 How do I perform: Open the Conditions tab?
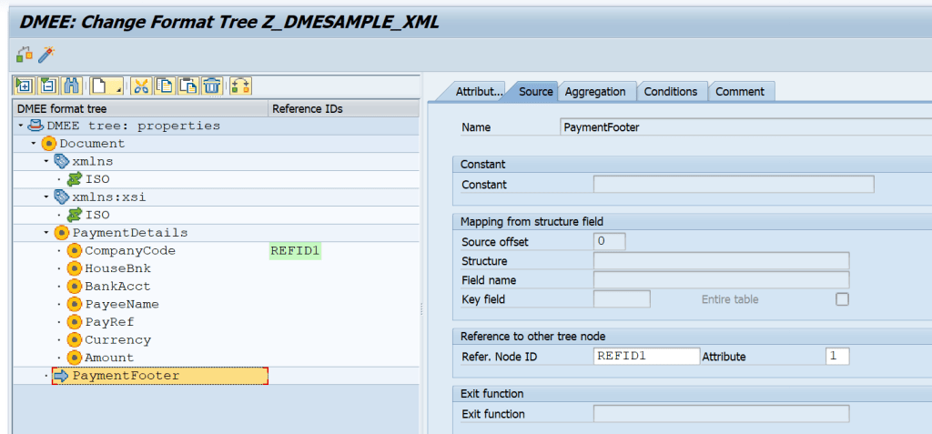tap(671, 92)
